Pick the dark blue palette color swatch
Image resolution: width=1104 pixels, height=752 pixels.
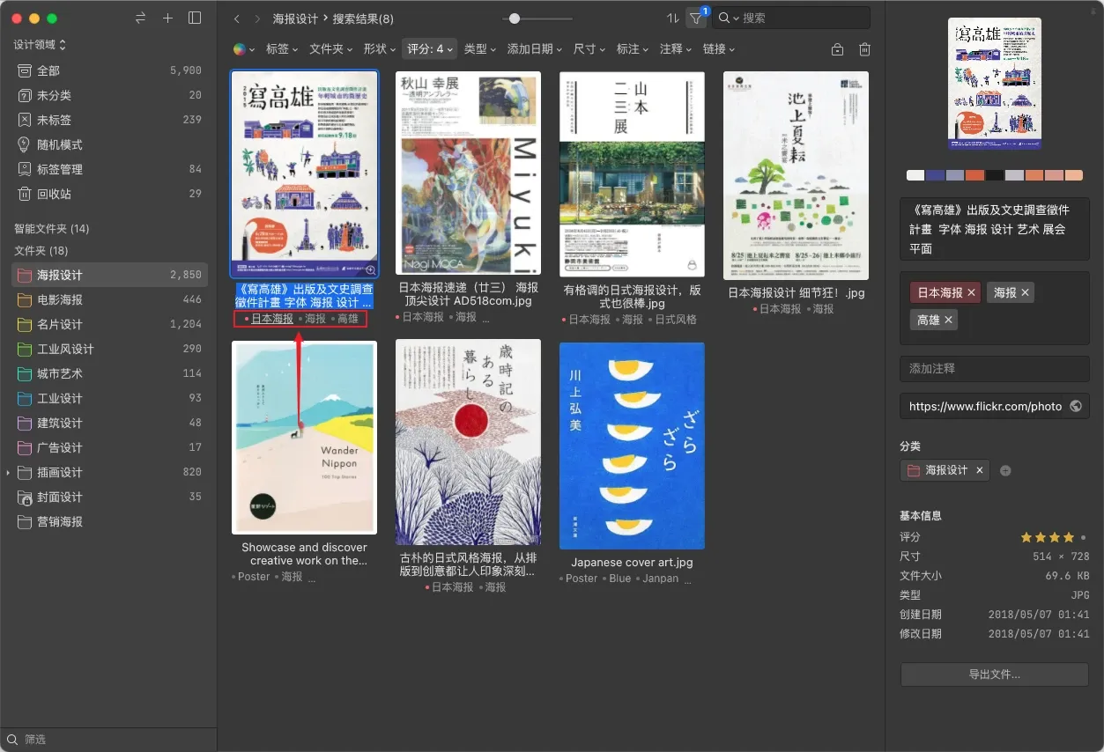935,175
